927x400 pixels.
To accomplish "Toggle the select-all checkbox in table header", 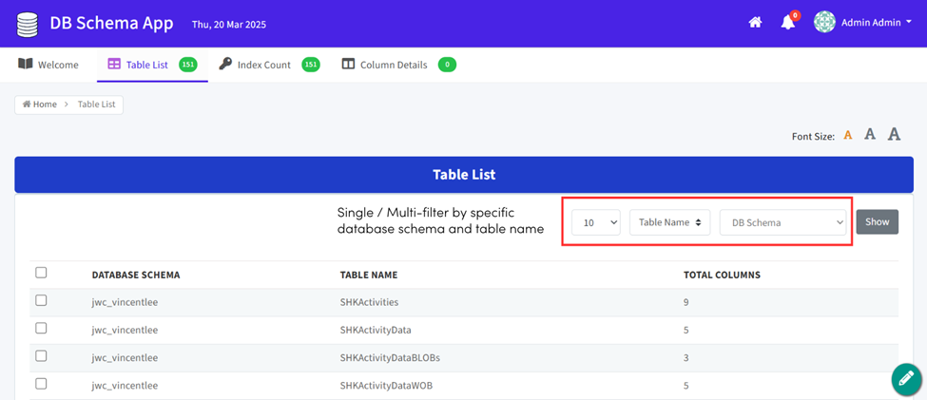I will [x=41, y=274].
